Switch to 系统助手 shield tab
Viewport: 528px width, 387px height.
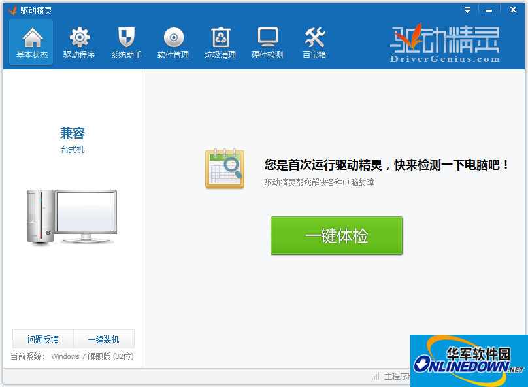(x=126, y=42)
